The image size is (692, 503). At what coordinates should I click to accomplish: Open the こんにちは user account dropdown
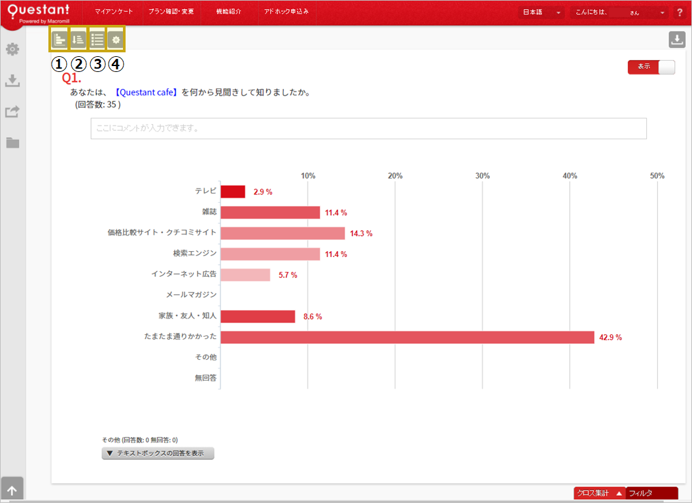pos(619,12)
